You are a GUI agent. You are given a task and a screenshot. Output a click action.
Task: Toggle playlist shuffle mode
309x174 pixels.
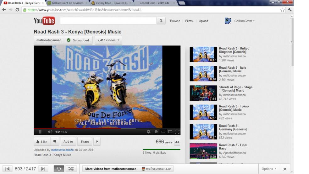pos(71,169)
